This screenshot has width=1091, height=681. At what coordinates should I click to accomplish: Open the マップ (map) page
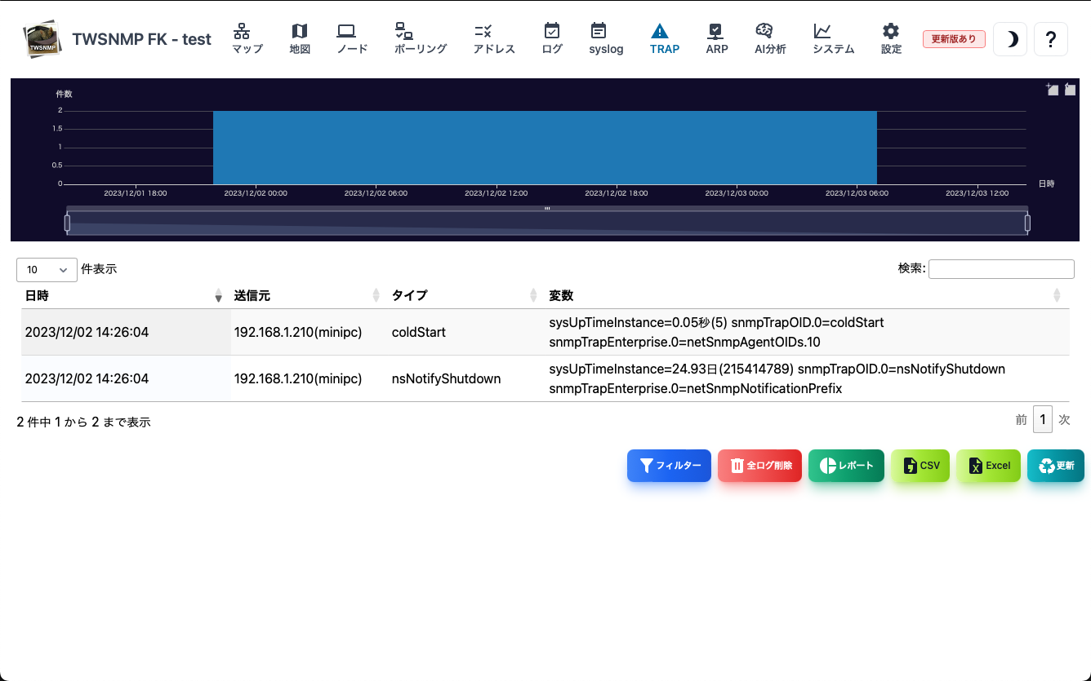click(x=247, y=39)
